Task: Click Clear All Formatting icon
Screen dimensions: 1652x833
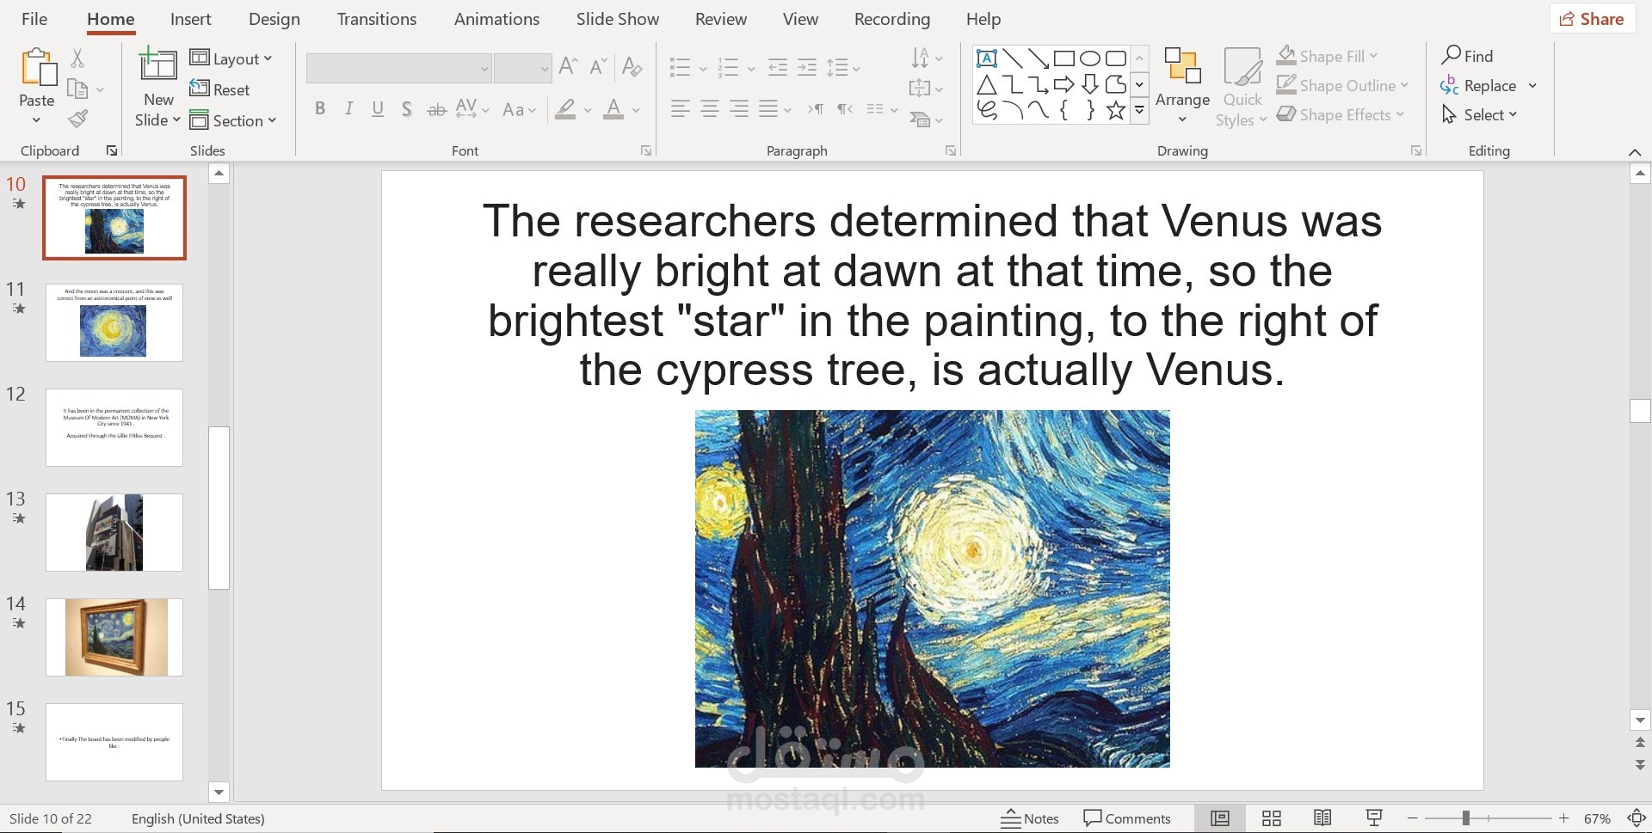Action: (x=632, y=66)
